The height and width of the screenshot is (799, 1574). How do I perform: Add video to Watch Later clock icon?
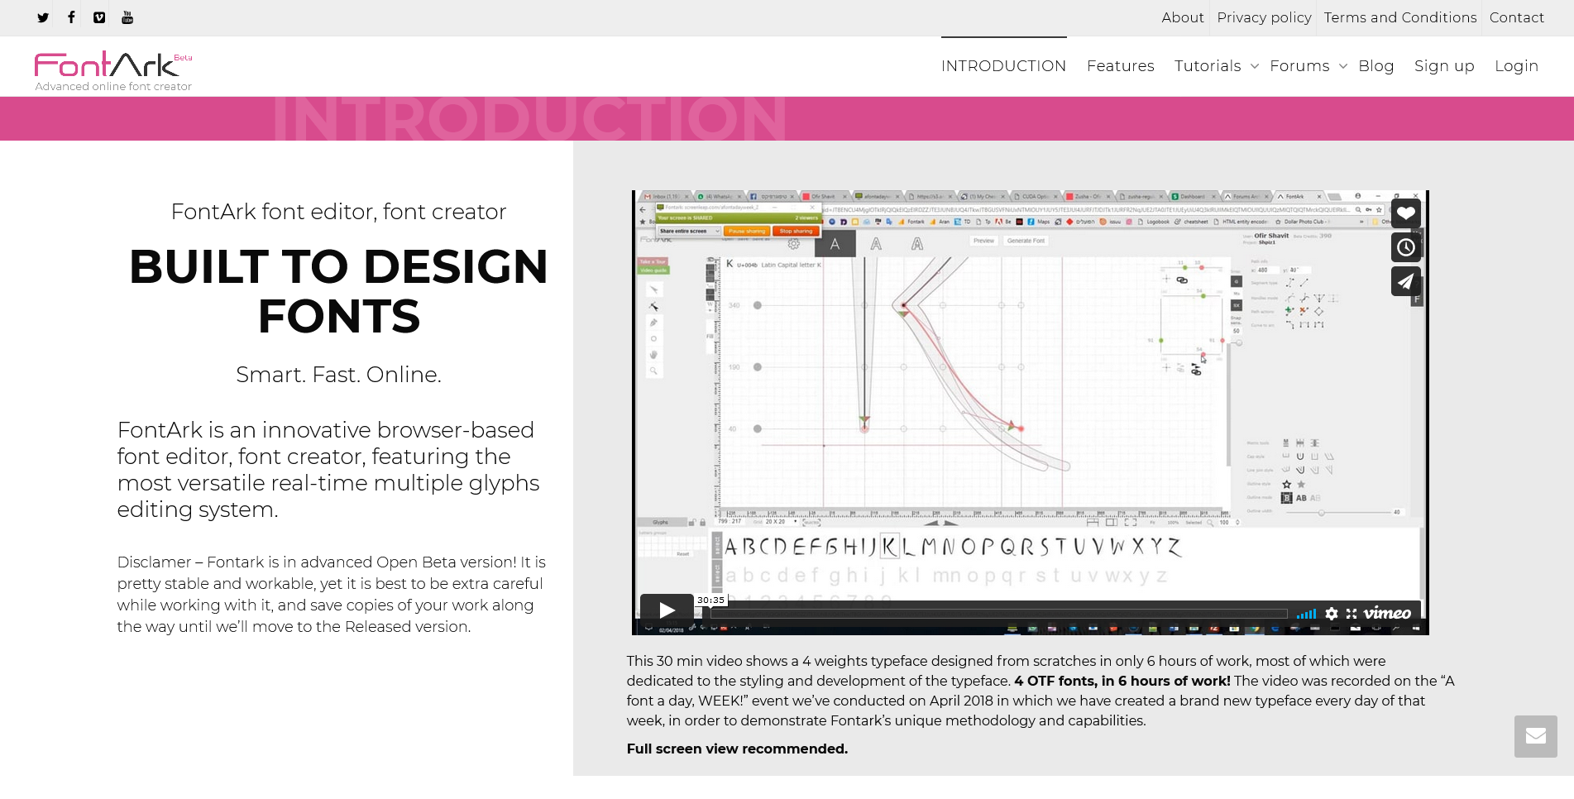pos(1406,247)
